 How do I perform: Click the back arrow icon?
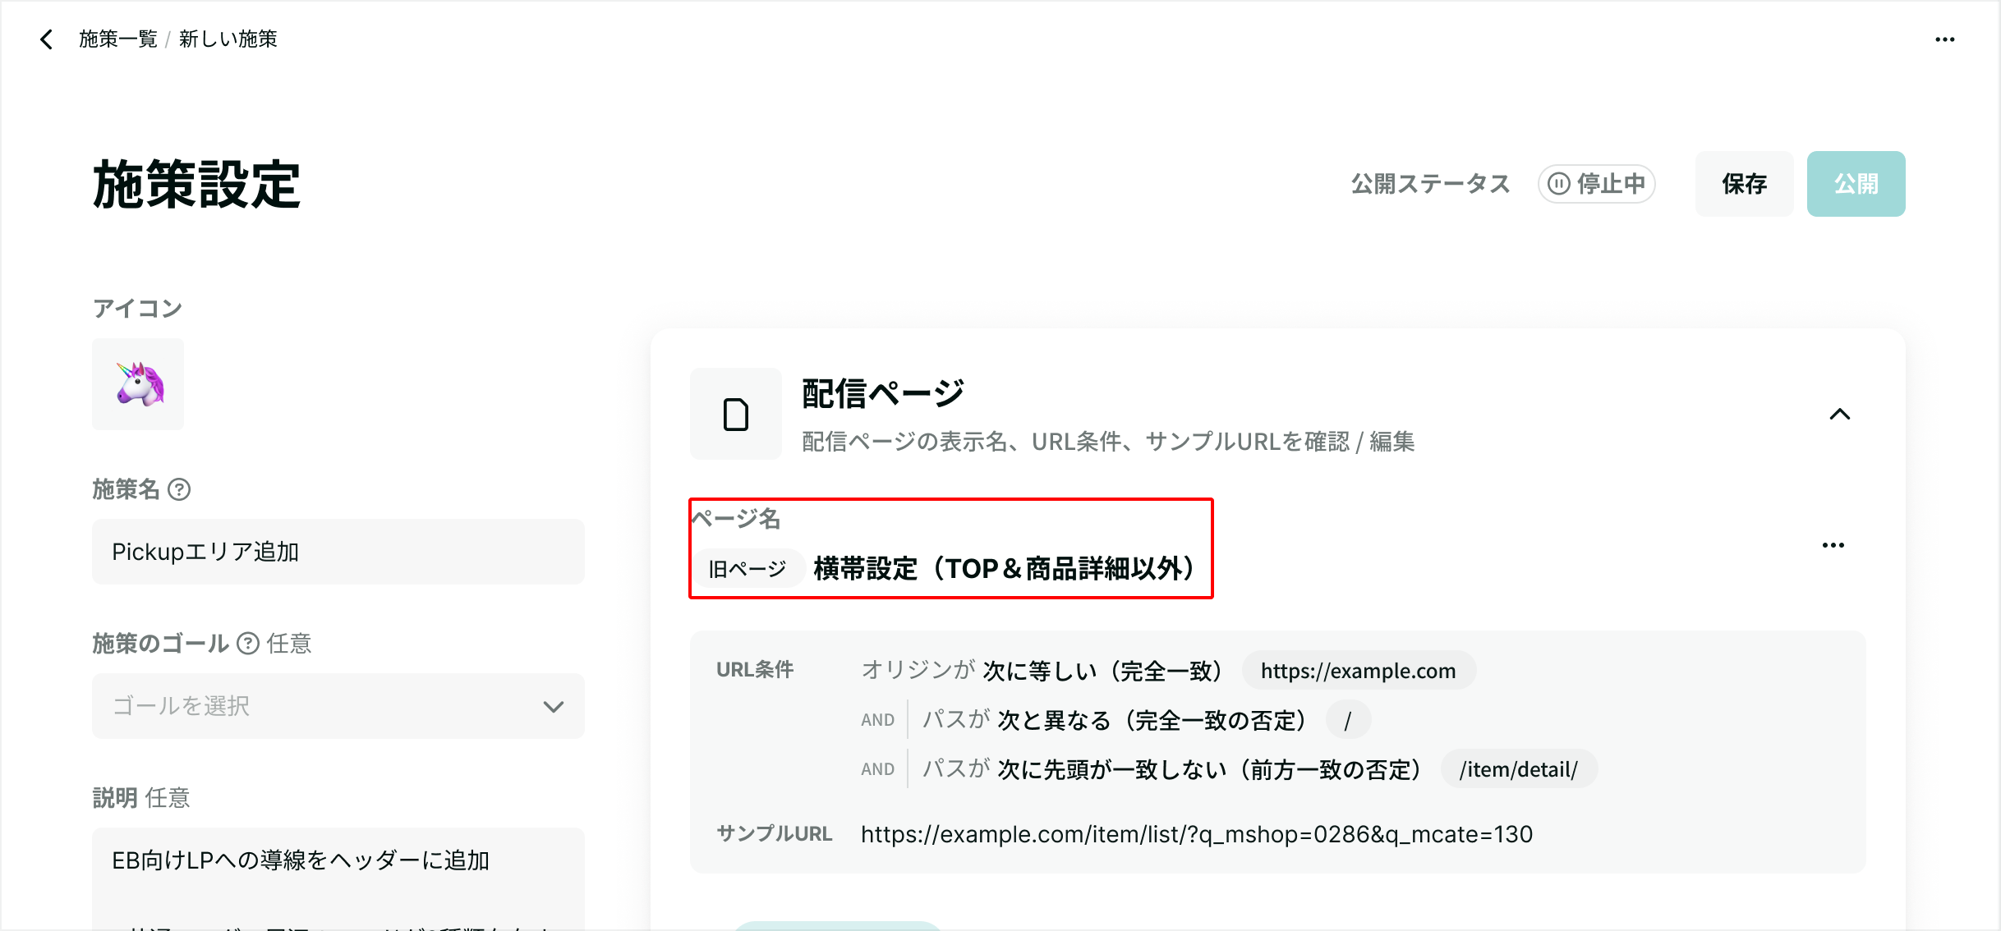47,39
